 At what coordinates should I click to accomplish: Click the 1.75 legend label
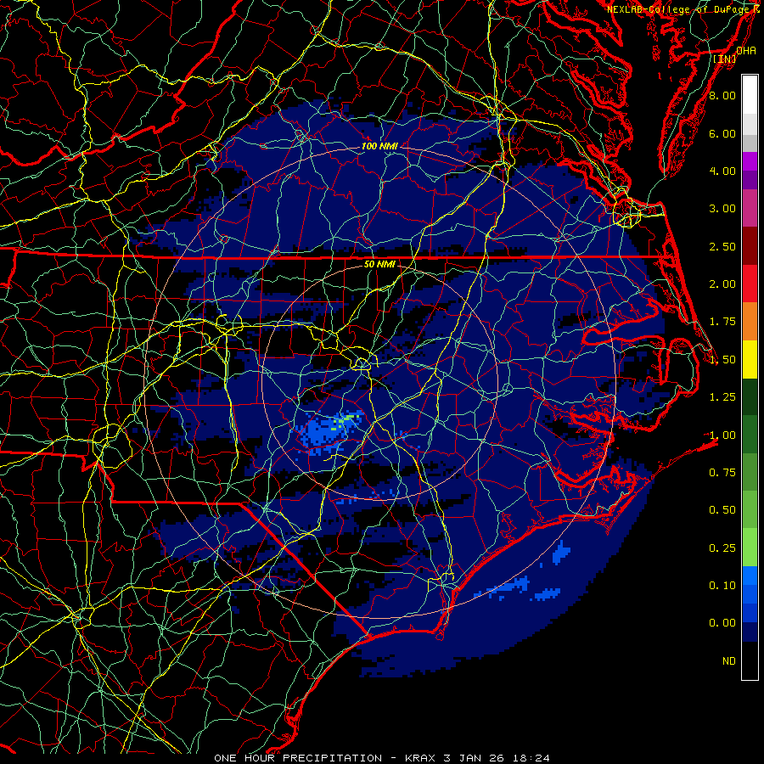(x=722, y=322)
